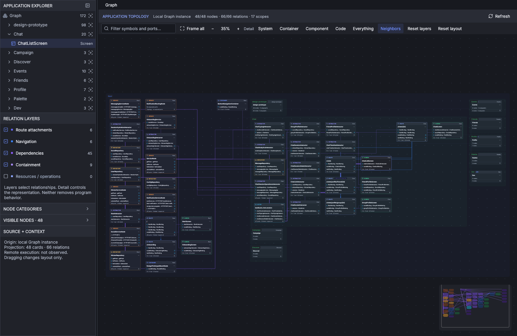Zoom in with the plus icon
517x336 pixels.
pos(238,29)
